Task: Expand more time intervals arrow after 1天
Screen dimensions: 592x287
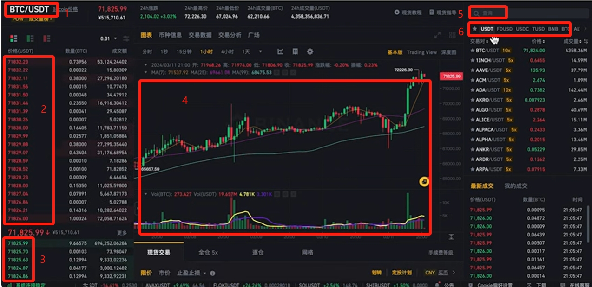Action: click(x=260, y=51)
